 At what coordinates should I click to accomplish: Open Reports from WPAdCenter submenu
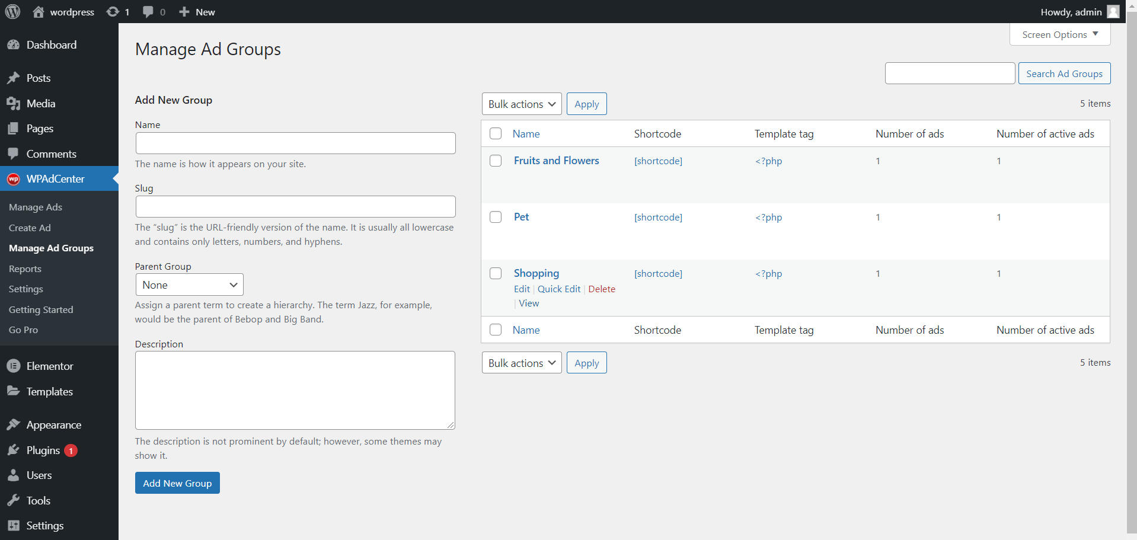coord(25,269)
